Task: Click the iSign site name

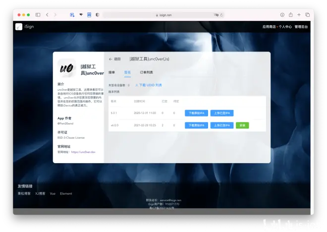Action: point(29,26)
